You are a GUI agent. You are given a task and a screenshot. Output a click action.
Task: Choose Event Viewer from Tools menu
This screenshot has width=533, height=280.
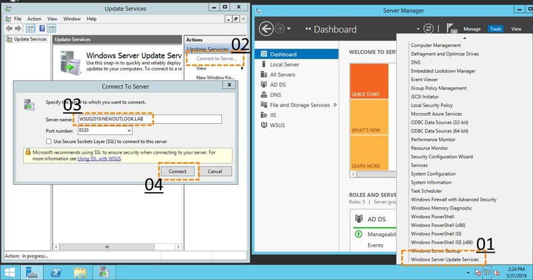424,79
